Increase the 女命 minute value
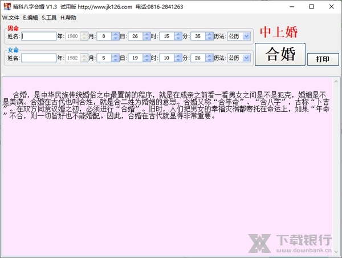342x258 pixels. pos(210,56)
